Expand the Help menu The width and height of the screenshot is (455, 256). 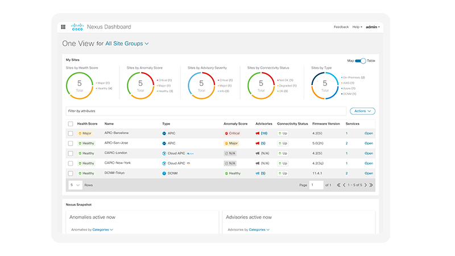357,27
